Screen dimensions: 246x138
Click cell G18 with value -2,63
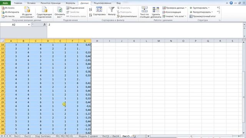click(85, 60)
